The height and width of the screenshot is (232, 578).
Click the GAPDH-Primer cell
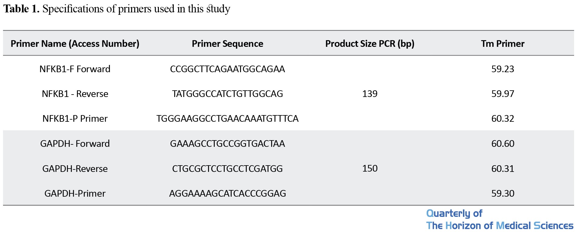point(75,193)
